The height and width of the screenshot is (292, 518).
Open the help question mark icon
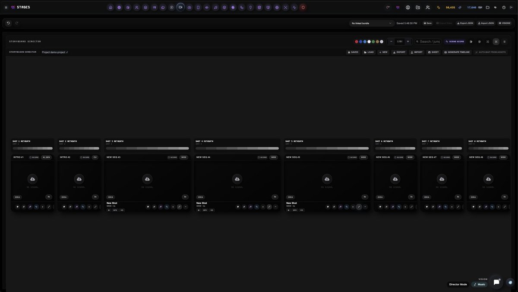pos(504,7)
